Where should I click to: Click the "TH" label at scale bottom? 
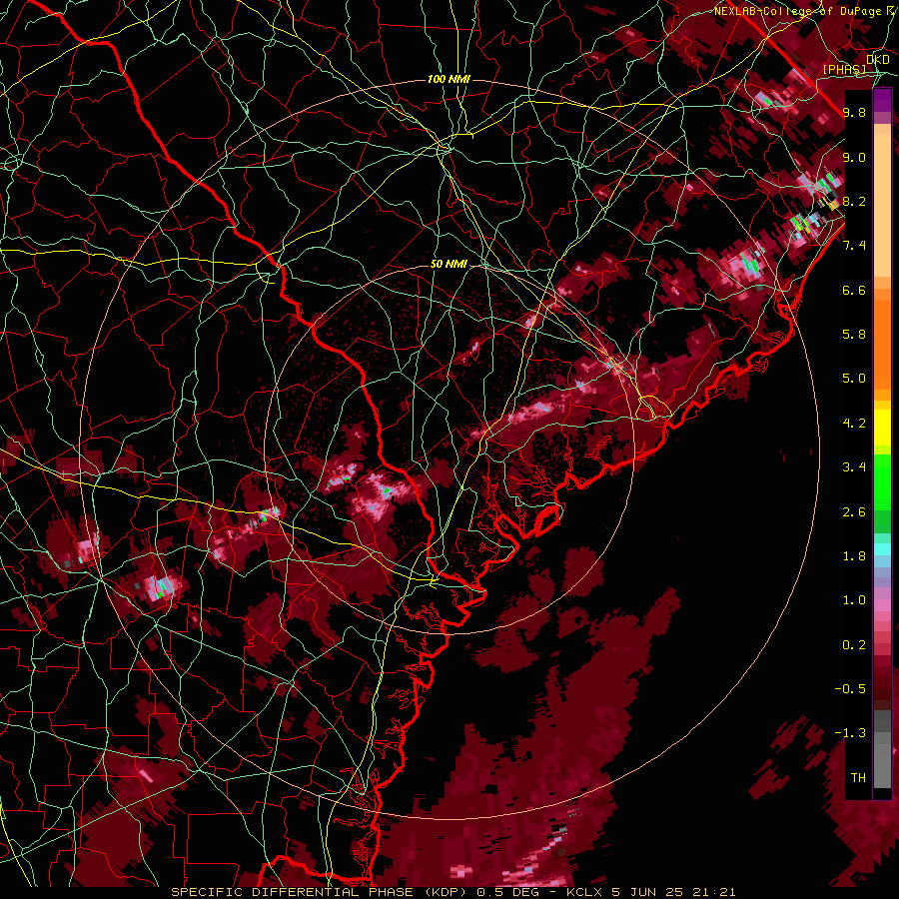click(858, 778)
